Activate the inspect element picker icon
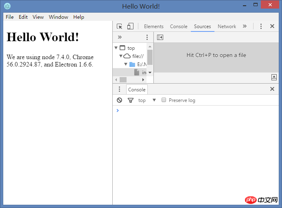The image size is (282, 208). 119,27
